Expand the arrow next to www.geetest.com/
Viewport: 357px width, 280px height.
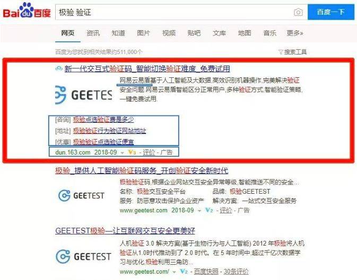coord(174,272)
